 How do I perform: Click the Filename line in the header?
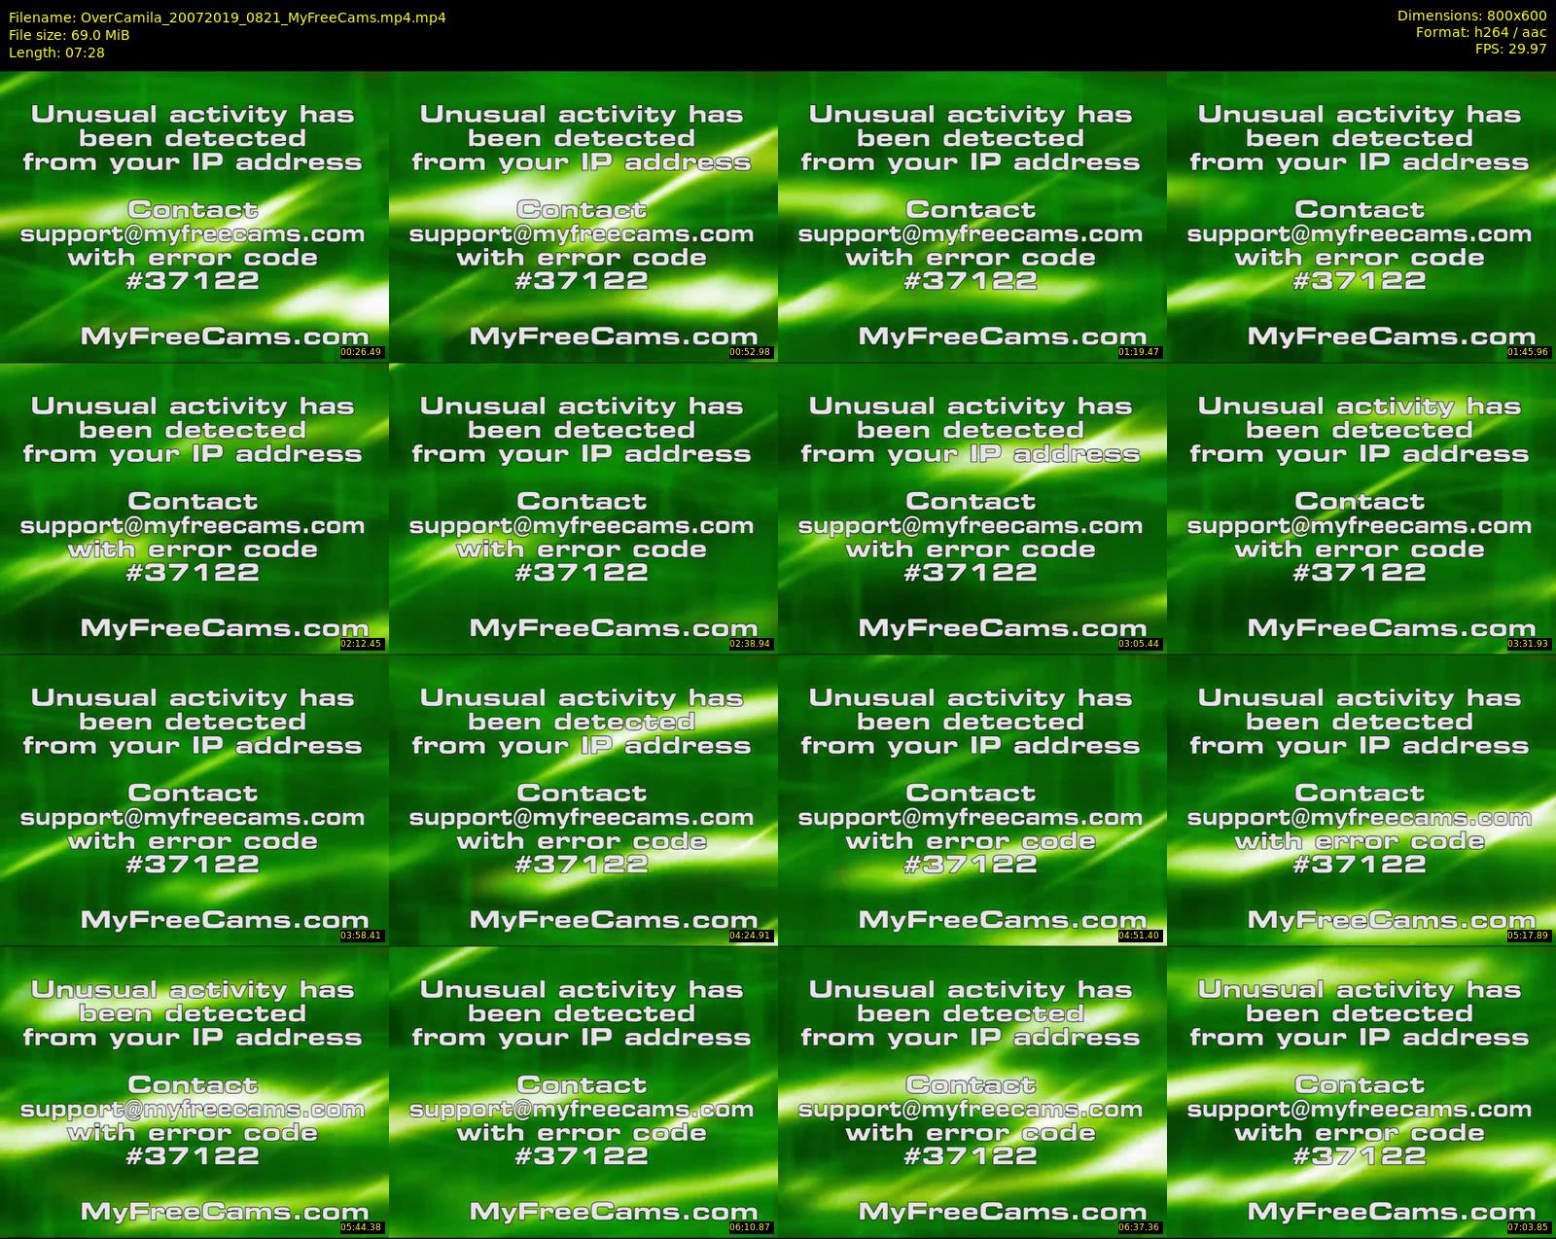[228, 18]
